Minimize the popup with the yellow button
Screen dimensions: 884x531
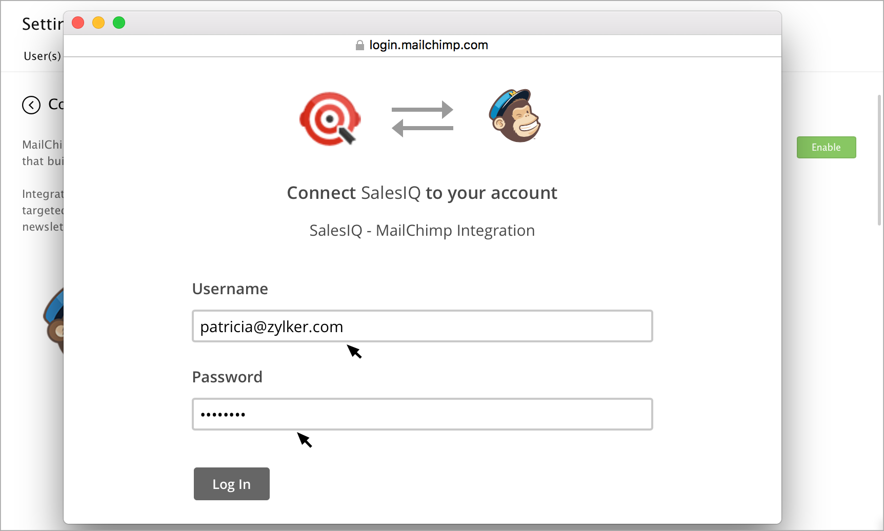pyautogui.click(x=98, y=23)
